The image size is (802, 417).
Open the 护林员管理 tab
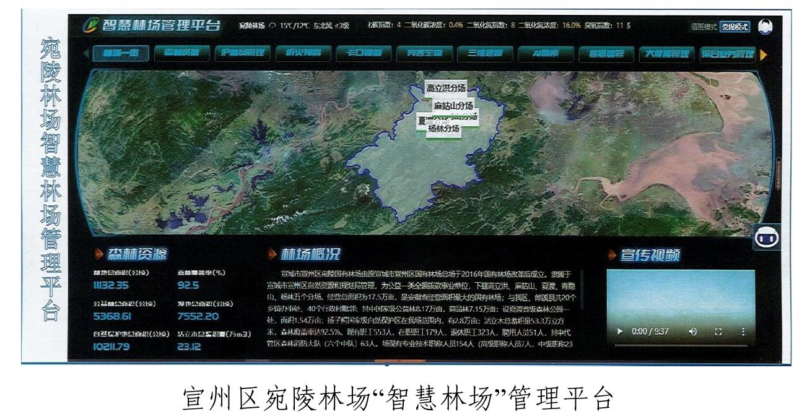point(242,53)
